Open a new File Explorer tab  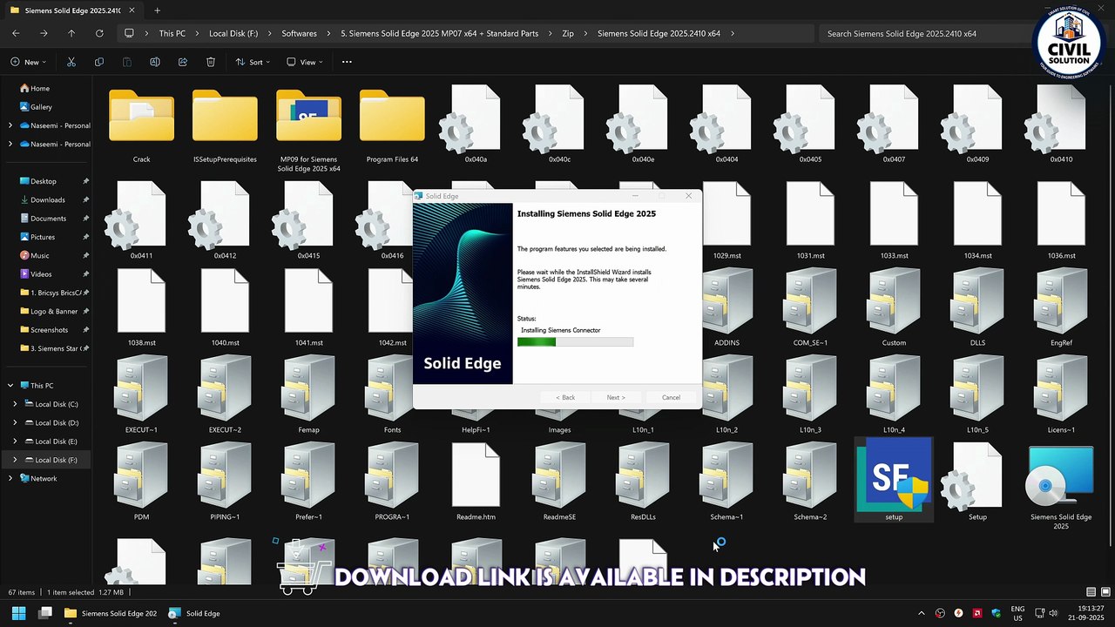point(157,10)
